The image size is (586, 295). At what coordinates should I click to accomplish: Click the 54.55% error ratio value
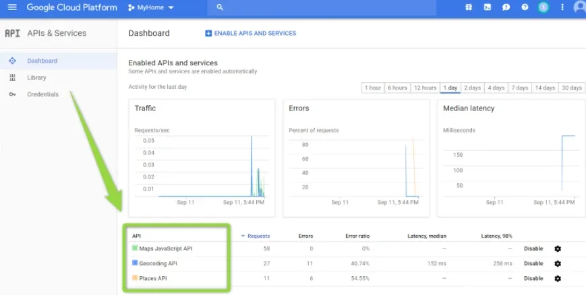click(x=360, y=279)
